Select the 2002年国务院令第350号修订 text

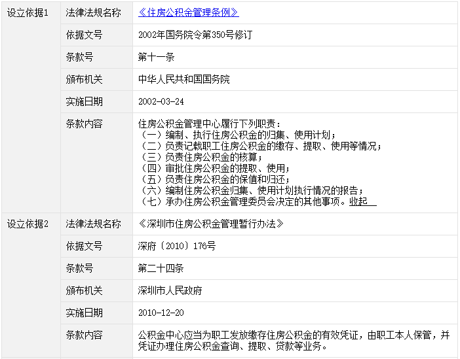195,35
